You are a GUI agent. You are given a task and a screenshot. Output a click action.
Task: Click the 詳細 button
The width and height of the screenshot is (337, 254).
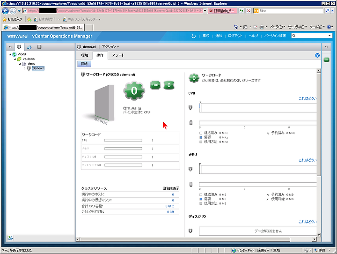84,64
